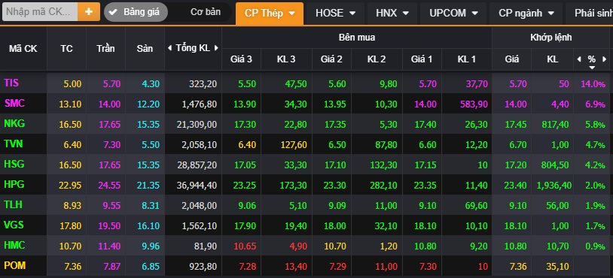Click right arrow beside % column header

pyautogui.click(x=604, y=59)
